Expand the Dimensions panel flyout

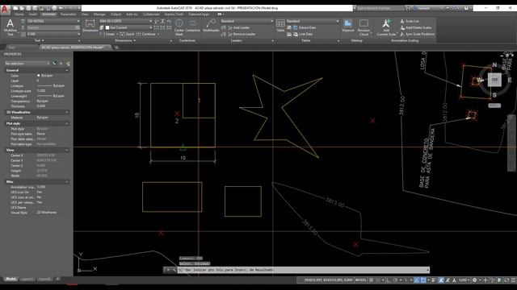[126, 41]
